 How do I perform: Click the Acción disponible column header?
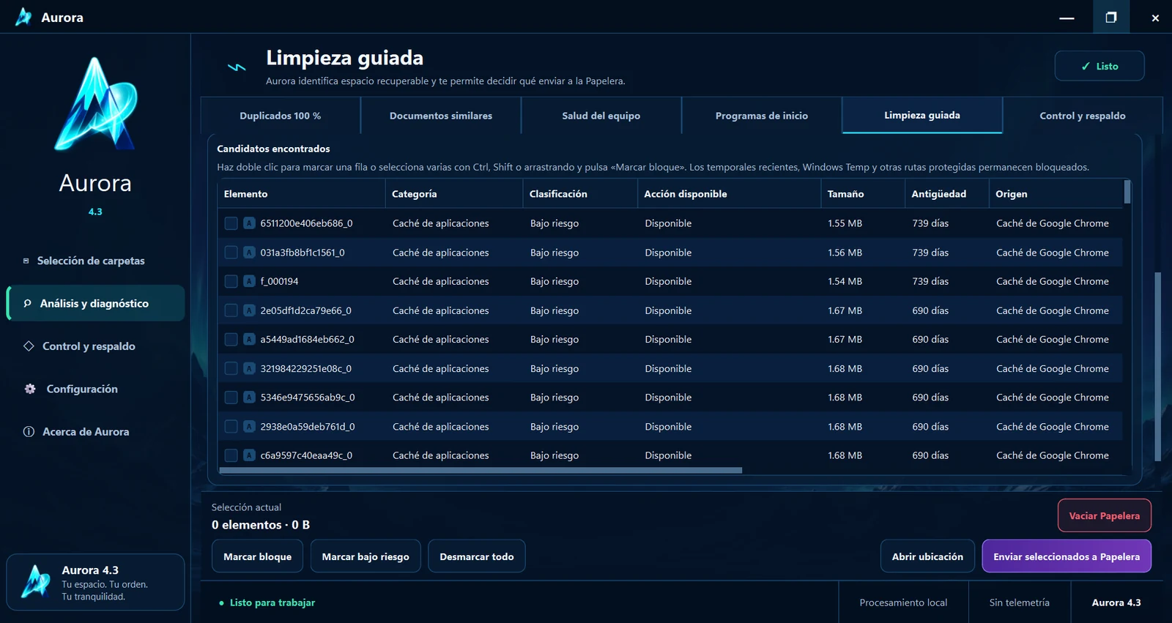coord(730,194)
